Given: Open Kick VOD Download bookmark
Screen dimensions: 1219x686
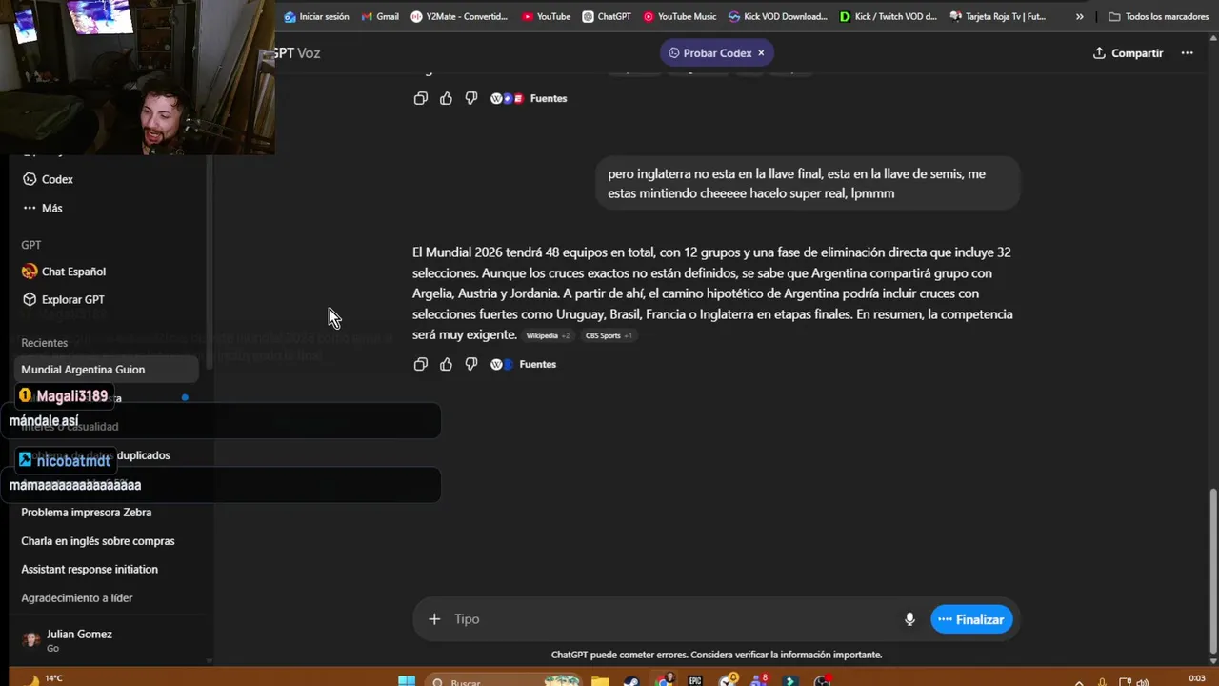Looking at the screenshot, I should (778, 16).
